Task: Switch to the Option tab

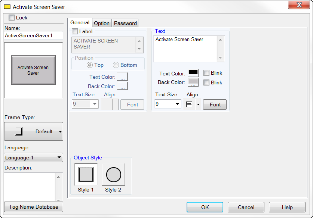Action: coord(102,23)
